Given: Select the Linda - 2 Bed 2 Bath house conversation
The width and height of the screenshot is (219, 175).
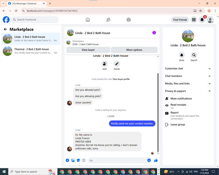Looking at the screenshot, I should click(x=31, y=38).
